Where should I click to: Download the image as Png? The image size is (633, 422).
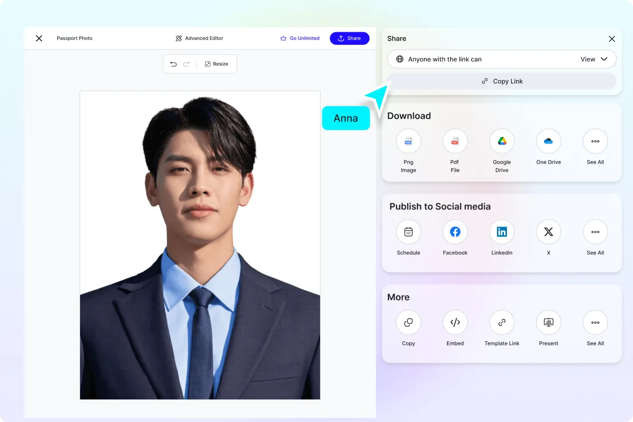click(408, 142)
